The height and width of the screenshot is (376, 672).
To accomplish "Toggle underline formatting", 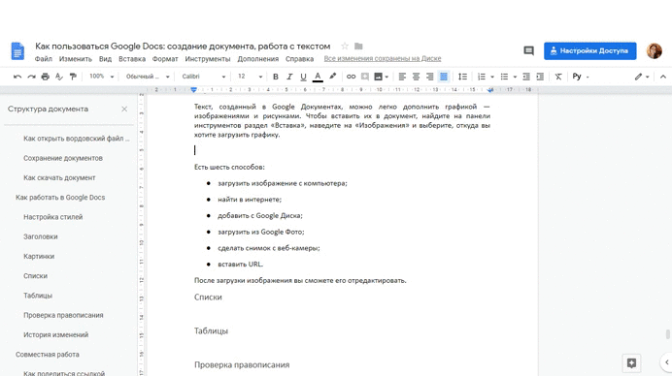I will click(303, 77).
